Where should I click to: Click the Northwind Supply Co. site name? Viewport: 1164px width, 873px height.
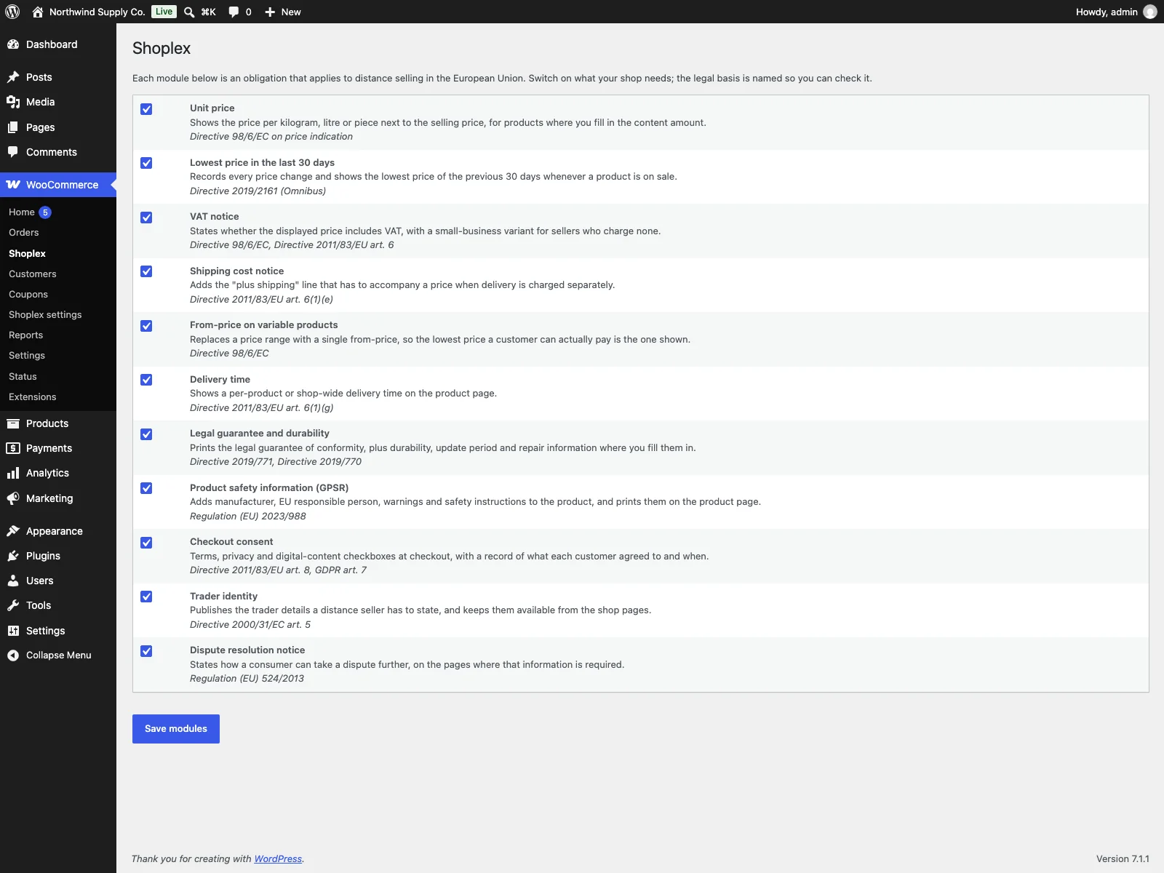pyautogui.click(x=97, y=12)
